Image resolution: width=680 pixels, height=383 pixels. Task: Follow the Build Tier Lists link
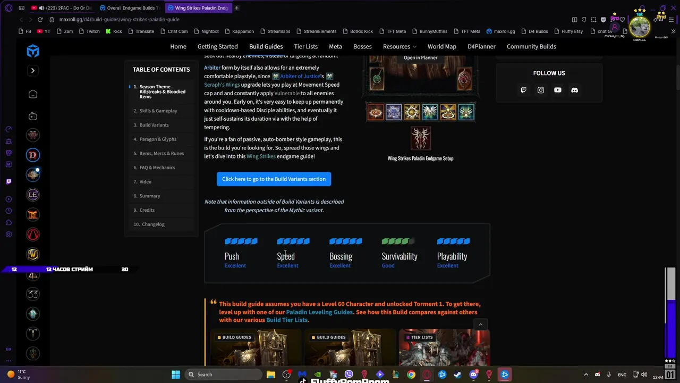pyautogui.click(x=287, y=320)
